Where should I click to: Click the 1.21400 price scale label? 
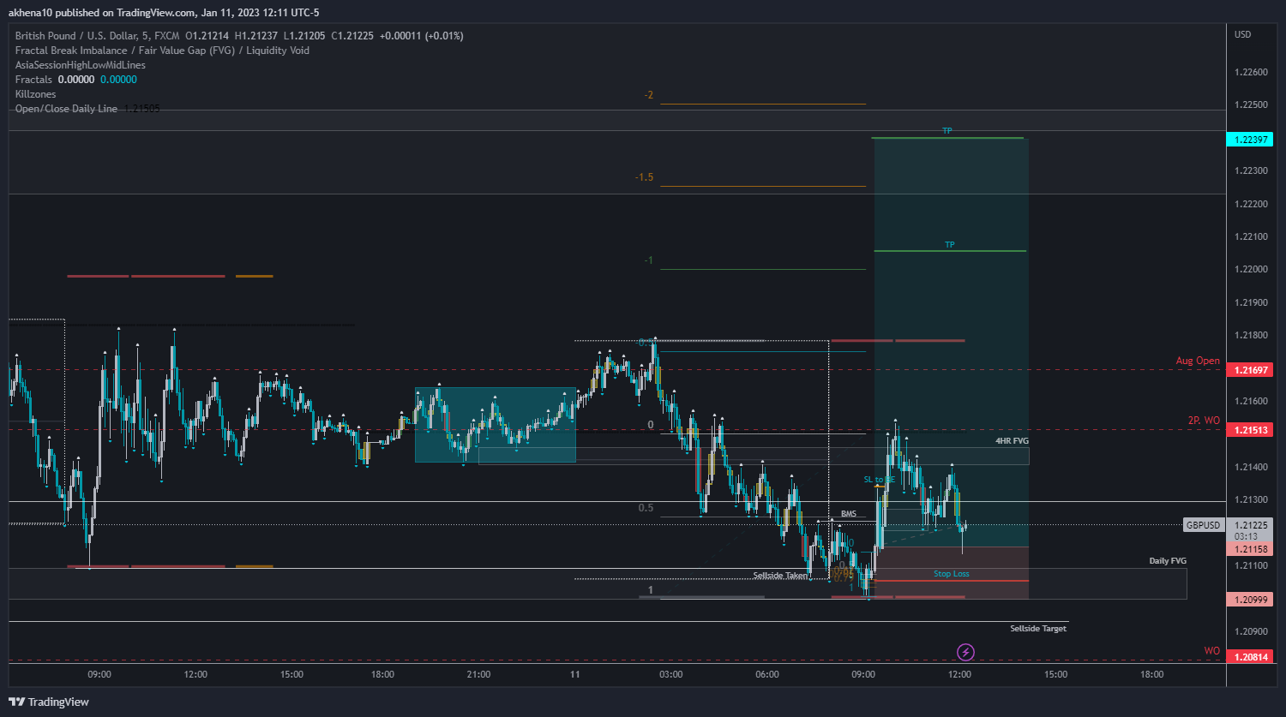coord(1250,468)
